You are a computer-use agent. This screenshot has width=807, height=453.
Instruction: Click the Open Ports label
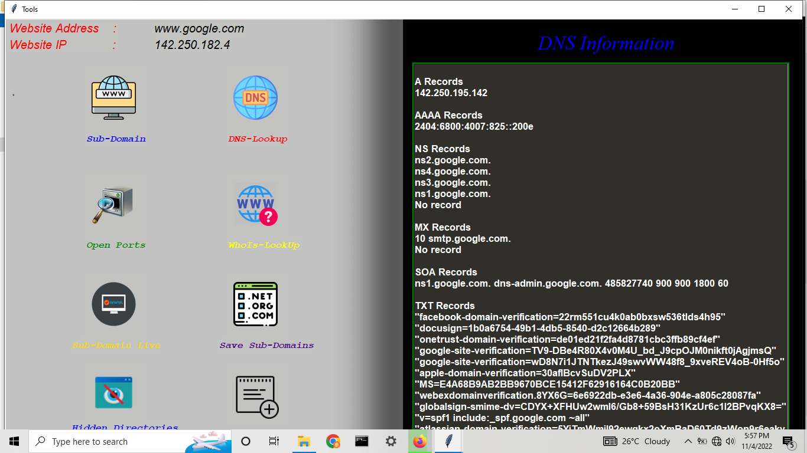[116, 245]
